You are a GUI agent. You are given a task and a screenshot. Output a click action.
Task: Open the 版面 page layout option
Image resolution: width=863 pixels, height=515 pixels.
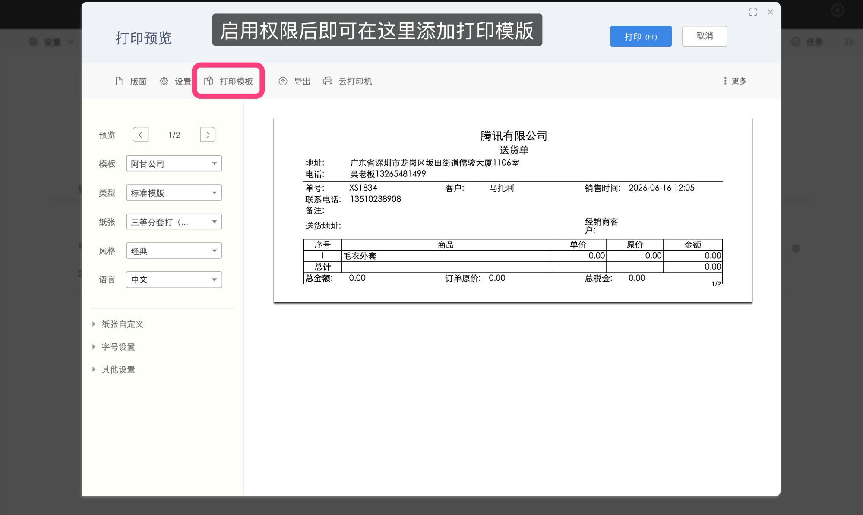tap(131, 81)
